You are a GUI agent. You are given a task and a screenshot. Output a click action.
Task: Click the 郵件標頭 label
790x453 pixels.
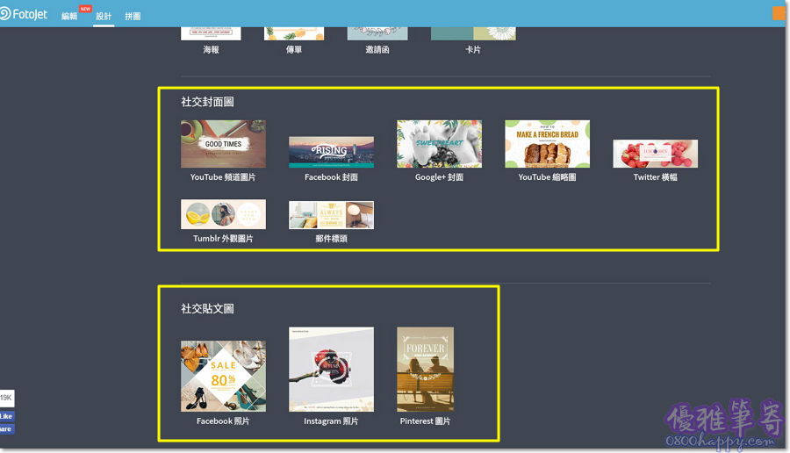[x=331, y=238]
